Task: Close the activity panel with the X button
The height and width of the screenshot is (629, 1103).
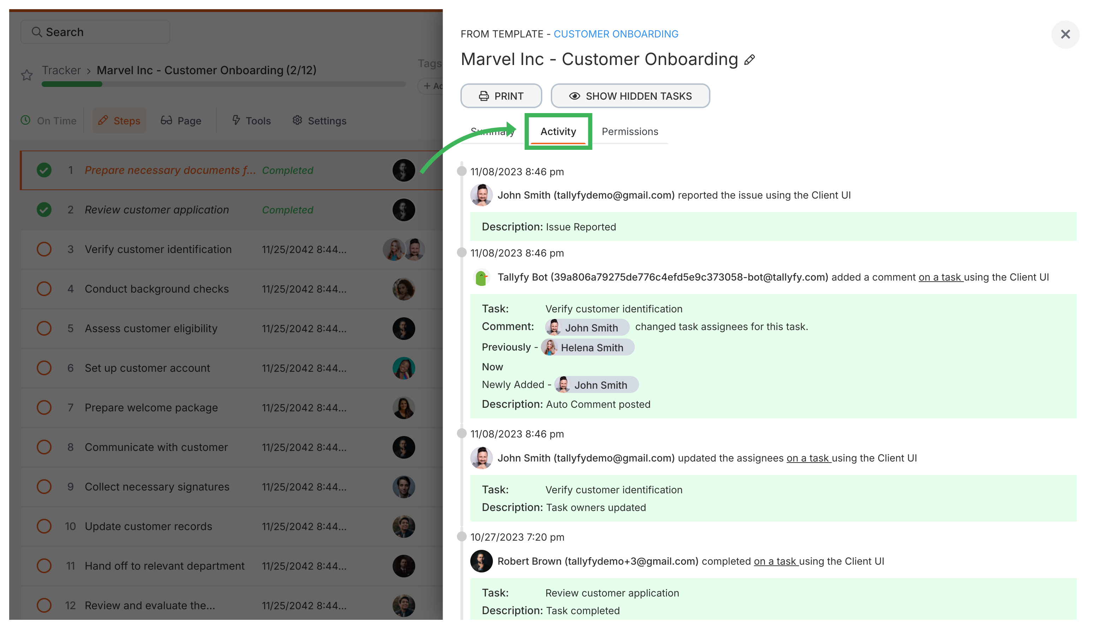Action: [1066, 35]
